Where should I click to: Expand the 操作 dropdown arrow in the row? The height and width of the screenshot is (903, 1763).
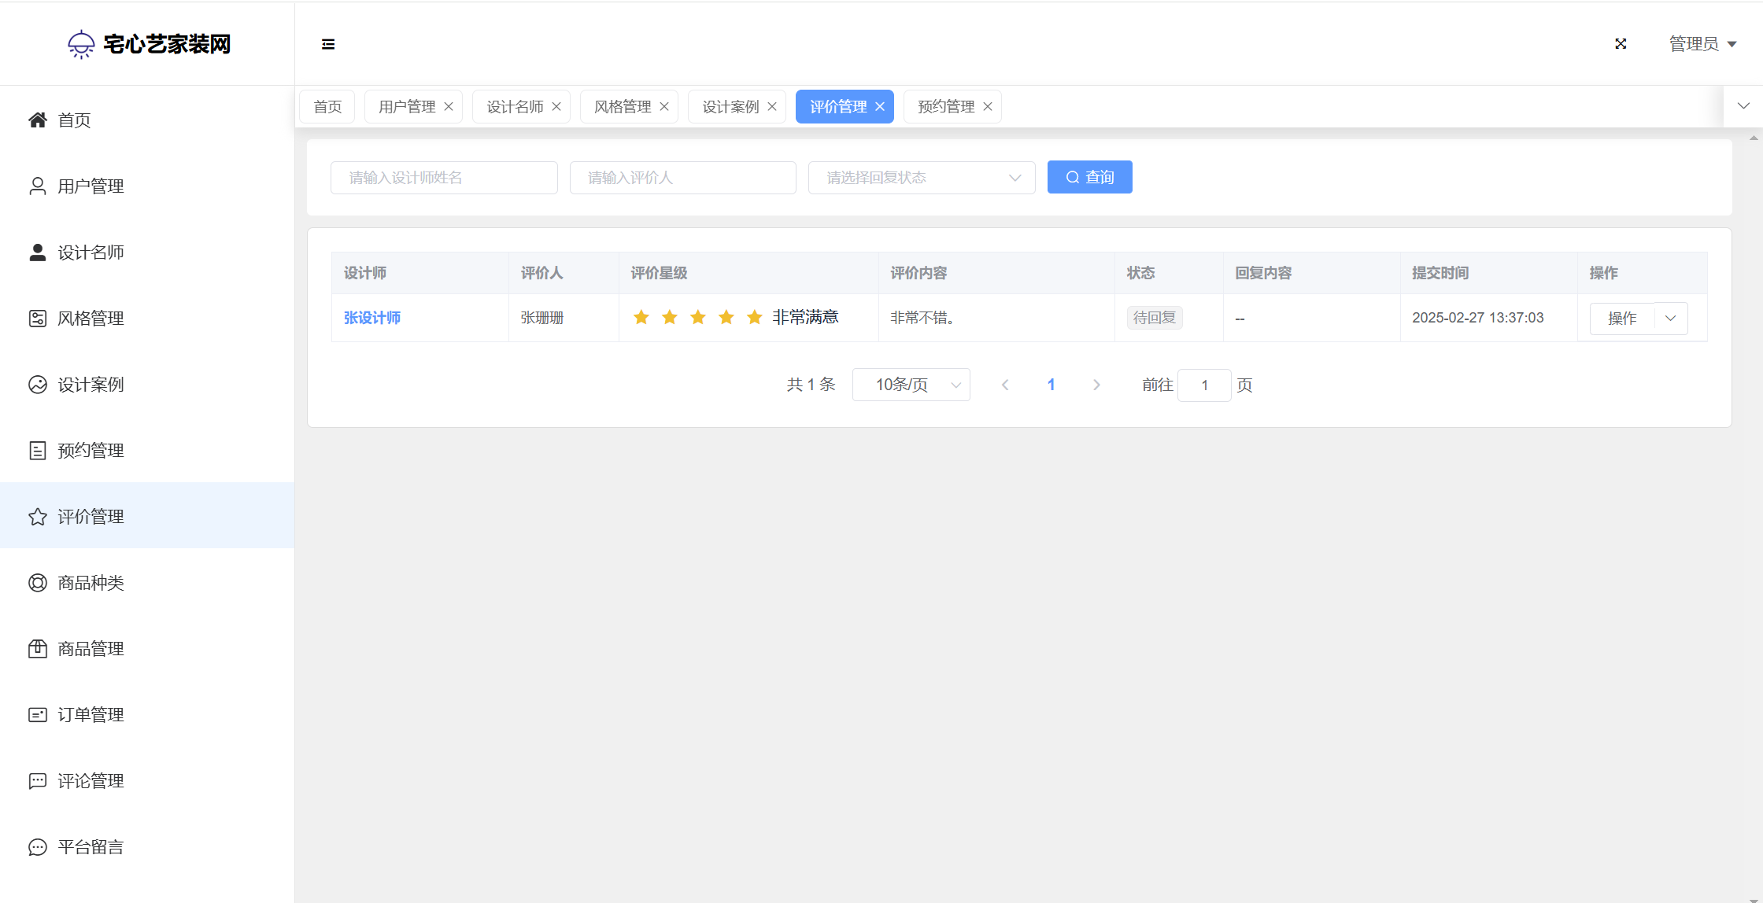click(1670, 318)
